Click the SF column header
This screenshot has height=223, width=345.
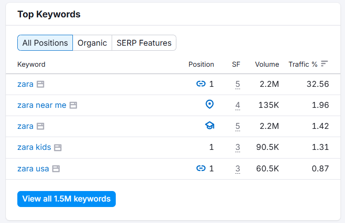(x=236, y=64)
